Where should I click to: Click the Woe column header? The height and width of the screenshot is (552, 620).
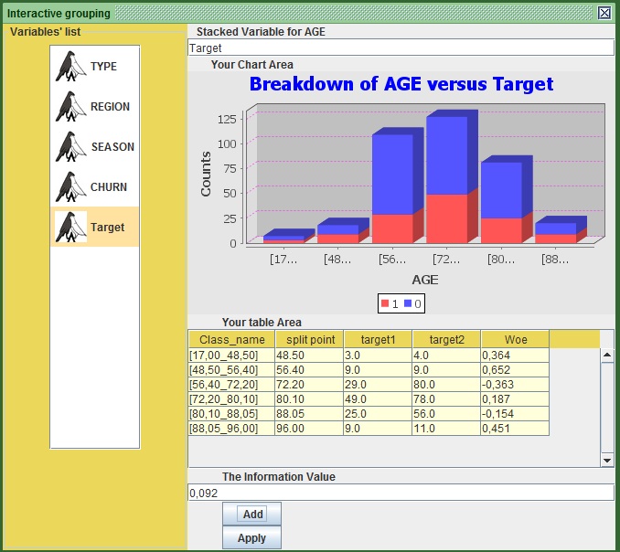[x=515, y=339]
